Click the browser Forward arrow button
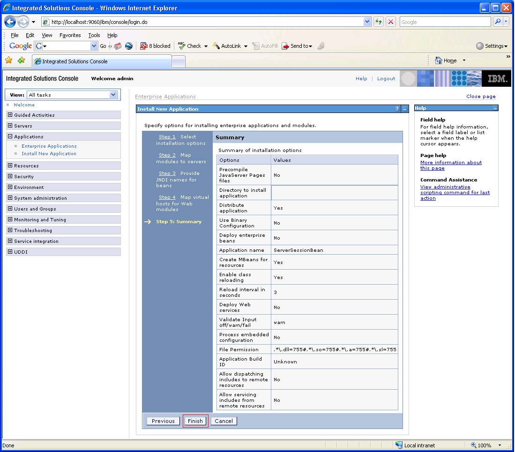This screenshot has height=452, width=515. pyautogui.click(x=23, y=22)
